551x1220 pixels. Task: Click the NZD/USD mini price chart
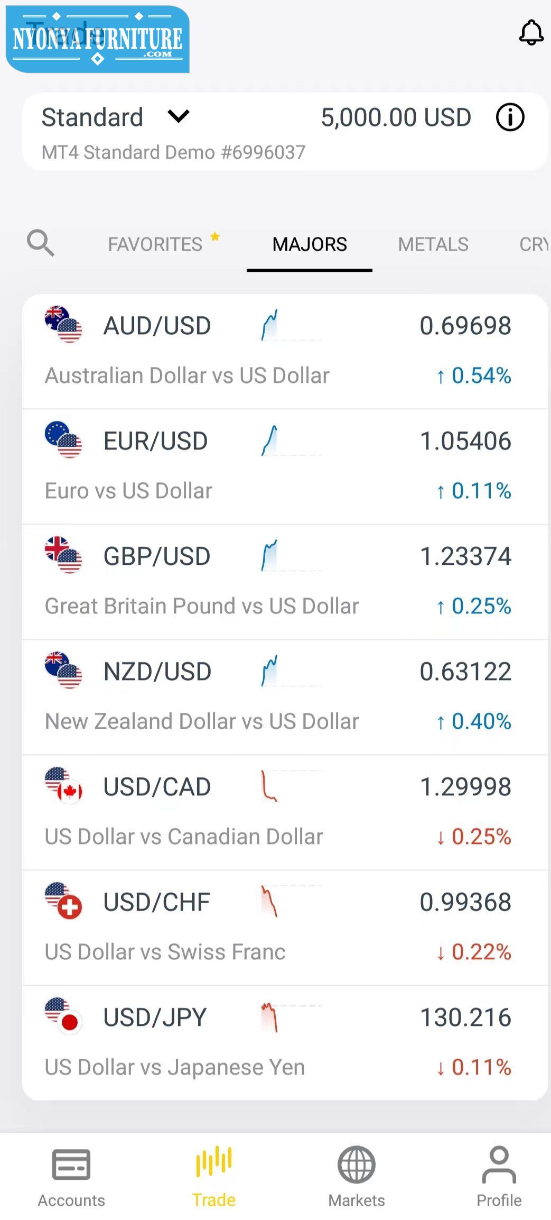tap(291, 671)
